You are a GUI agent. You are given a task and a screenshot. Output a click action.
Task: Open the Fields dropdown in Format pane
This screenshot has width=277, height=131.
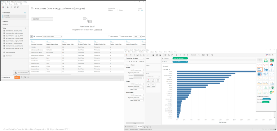coord(141,62)
